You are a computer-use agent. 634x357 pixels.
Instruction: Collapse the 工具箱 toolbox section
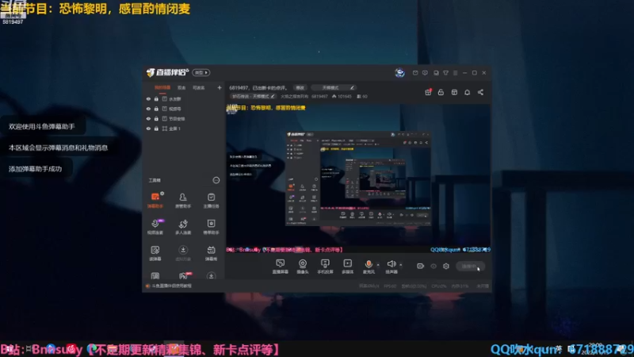216,180
